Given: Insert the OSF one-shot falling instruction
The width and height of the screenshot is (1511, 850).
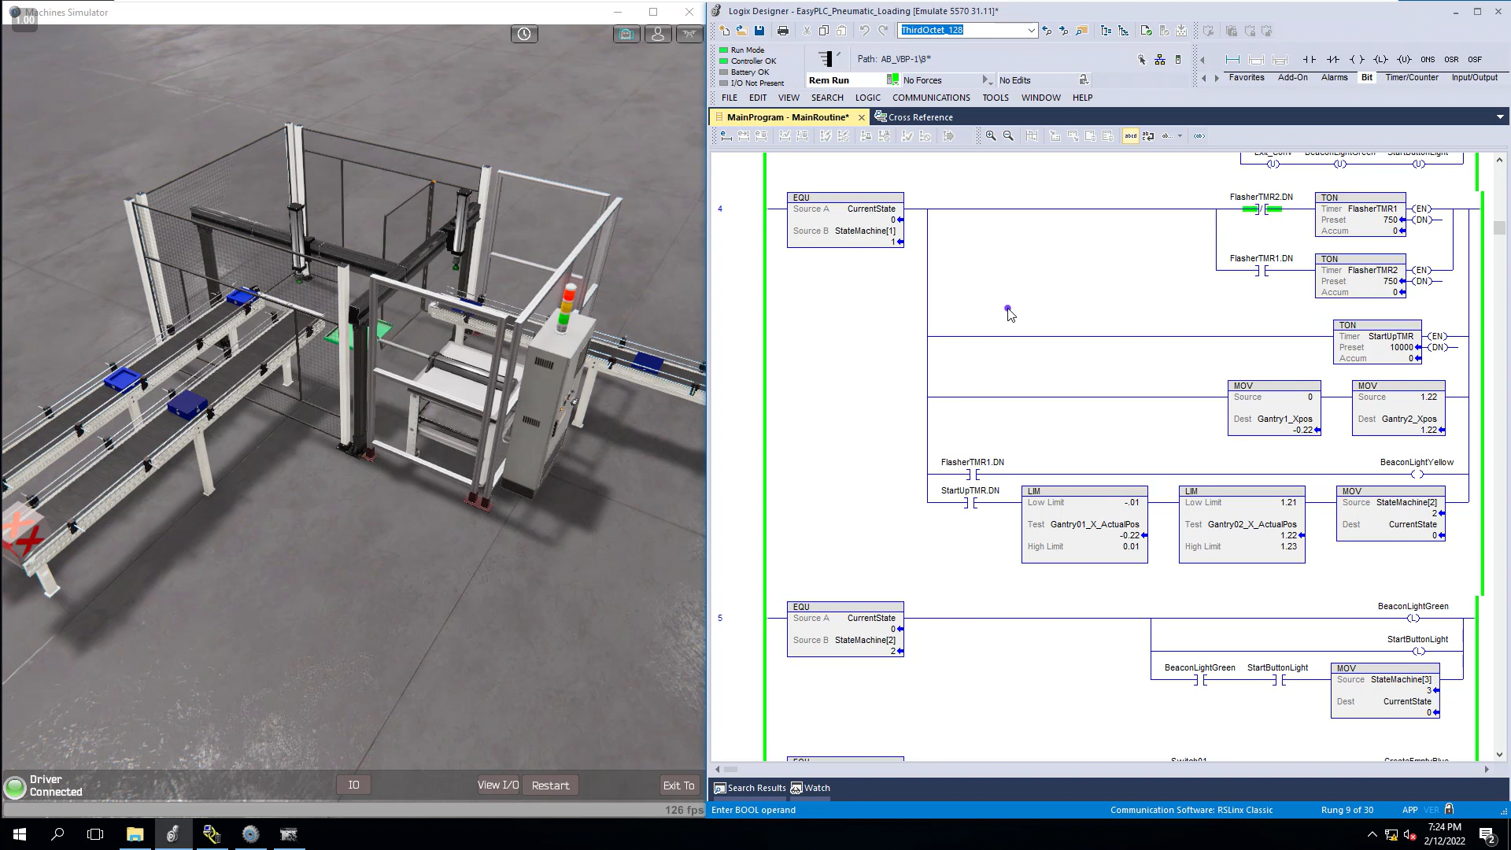Looking at the screenshot, I should (1475, 60).
